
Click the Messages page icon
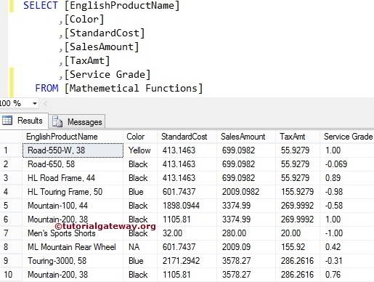57,121
